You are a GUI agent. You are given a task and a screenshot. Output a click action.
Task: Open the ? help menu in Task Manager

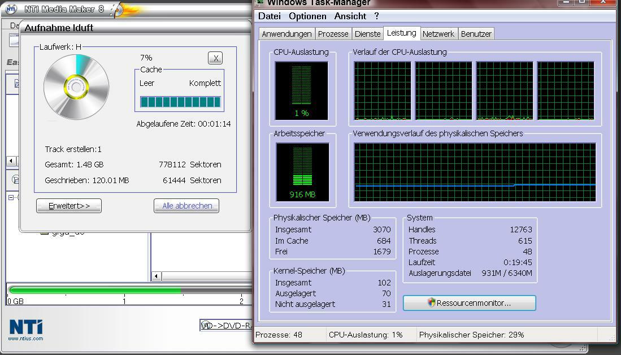coord(377,16)
